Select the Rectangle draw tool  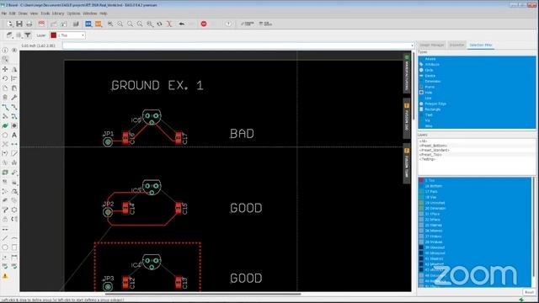14,247
